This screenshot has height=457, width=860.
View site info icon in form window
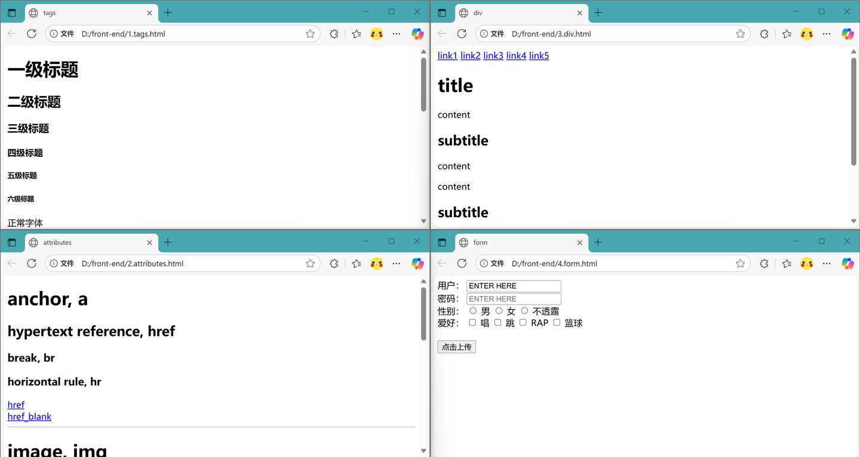click(x=483, y=264)
